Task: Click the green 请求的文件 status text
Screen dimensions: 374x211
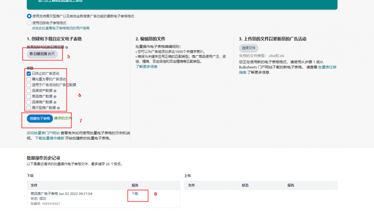Action: click(x=63, y=118)
